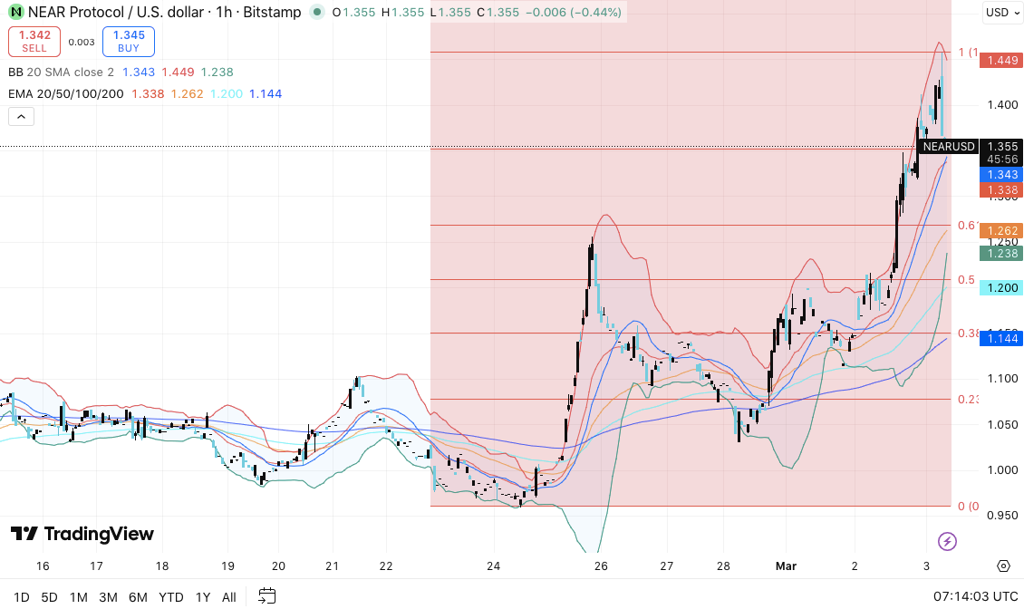Click the BUY 1.345 button
This screenshot has width=1024, height=609.
[128, 42]
